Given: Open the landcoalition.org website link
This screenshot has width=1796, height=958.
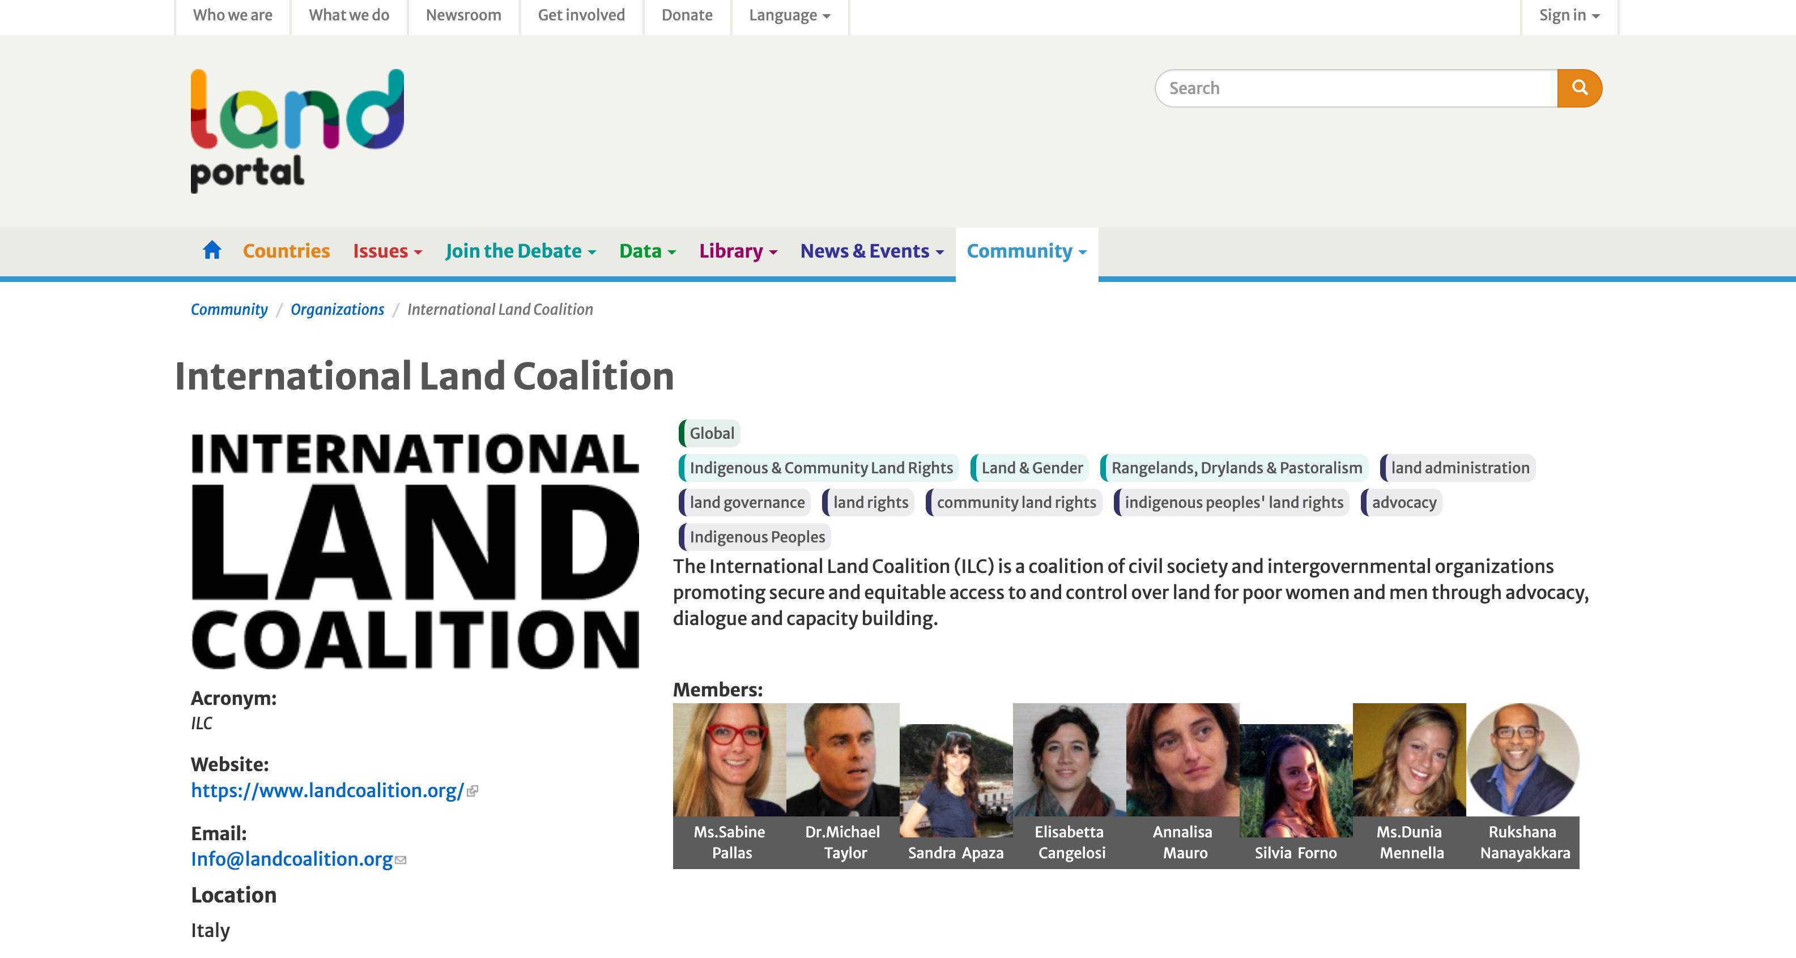Looking at the screenshot, I should pyautogui.click(x=327, y=791).
